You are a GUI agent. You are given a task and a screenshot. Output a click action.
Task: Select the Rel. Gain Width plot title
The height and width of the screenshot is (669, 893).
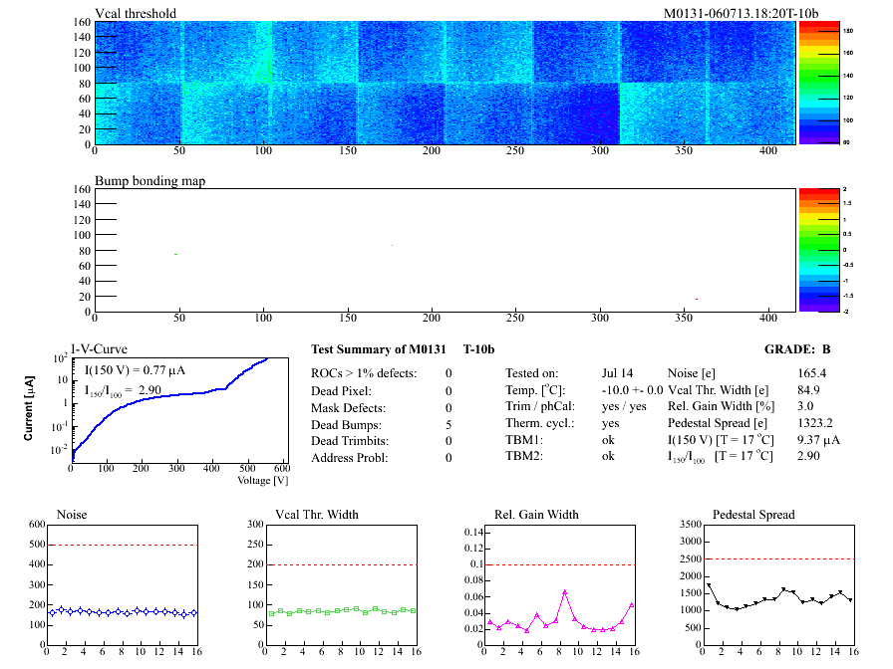(x=536, y=515)
